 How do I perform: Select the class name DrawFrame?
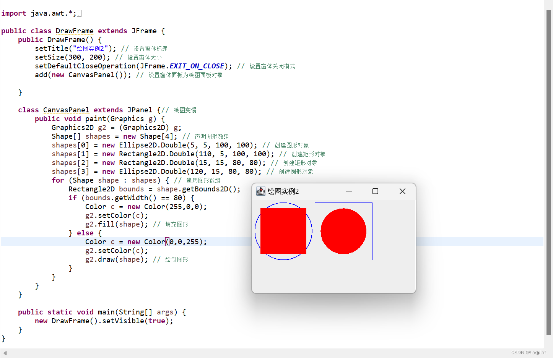[x=75, y=31]
